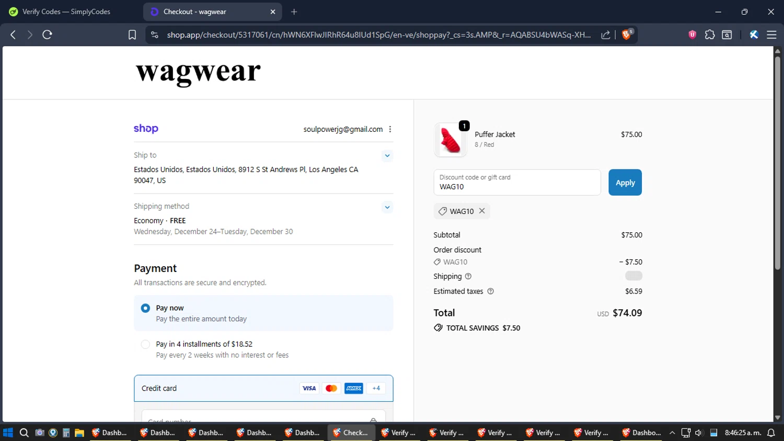Image resolution: width=784 pixels, height=441 pixels.
Task: Click the browser forward arrow
Action: pyautogui.click(x=30, y=35)
